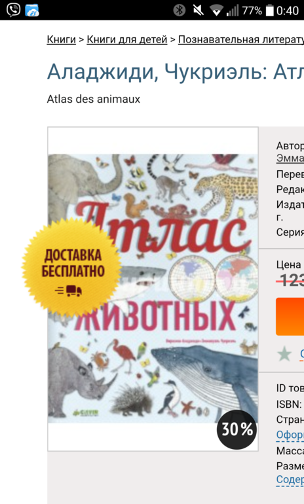
Task: Open Познавательная литература breadcrumb link
Action: (x=241, y=39)
